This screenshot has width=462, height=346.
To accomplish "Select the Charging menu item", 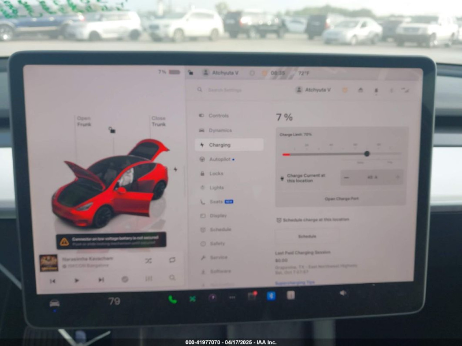I will [x=229, y=145].
